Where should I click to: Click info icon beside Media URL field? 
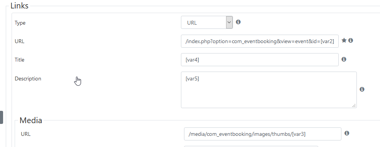pyautogui.click(x=347, y=133)
